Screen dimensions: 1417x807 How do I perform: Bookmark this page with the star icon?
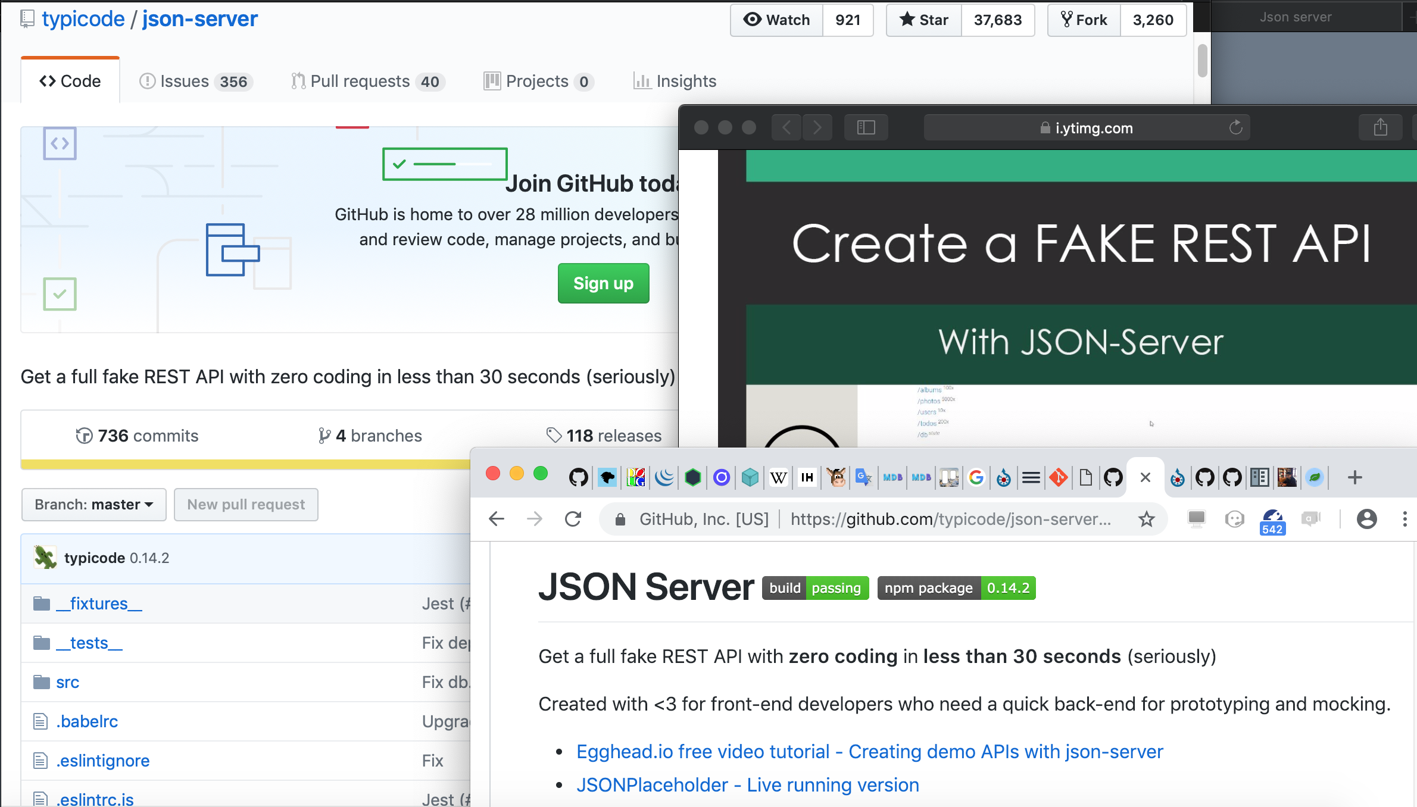click(x=1146, y=519)
